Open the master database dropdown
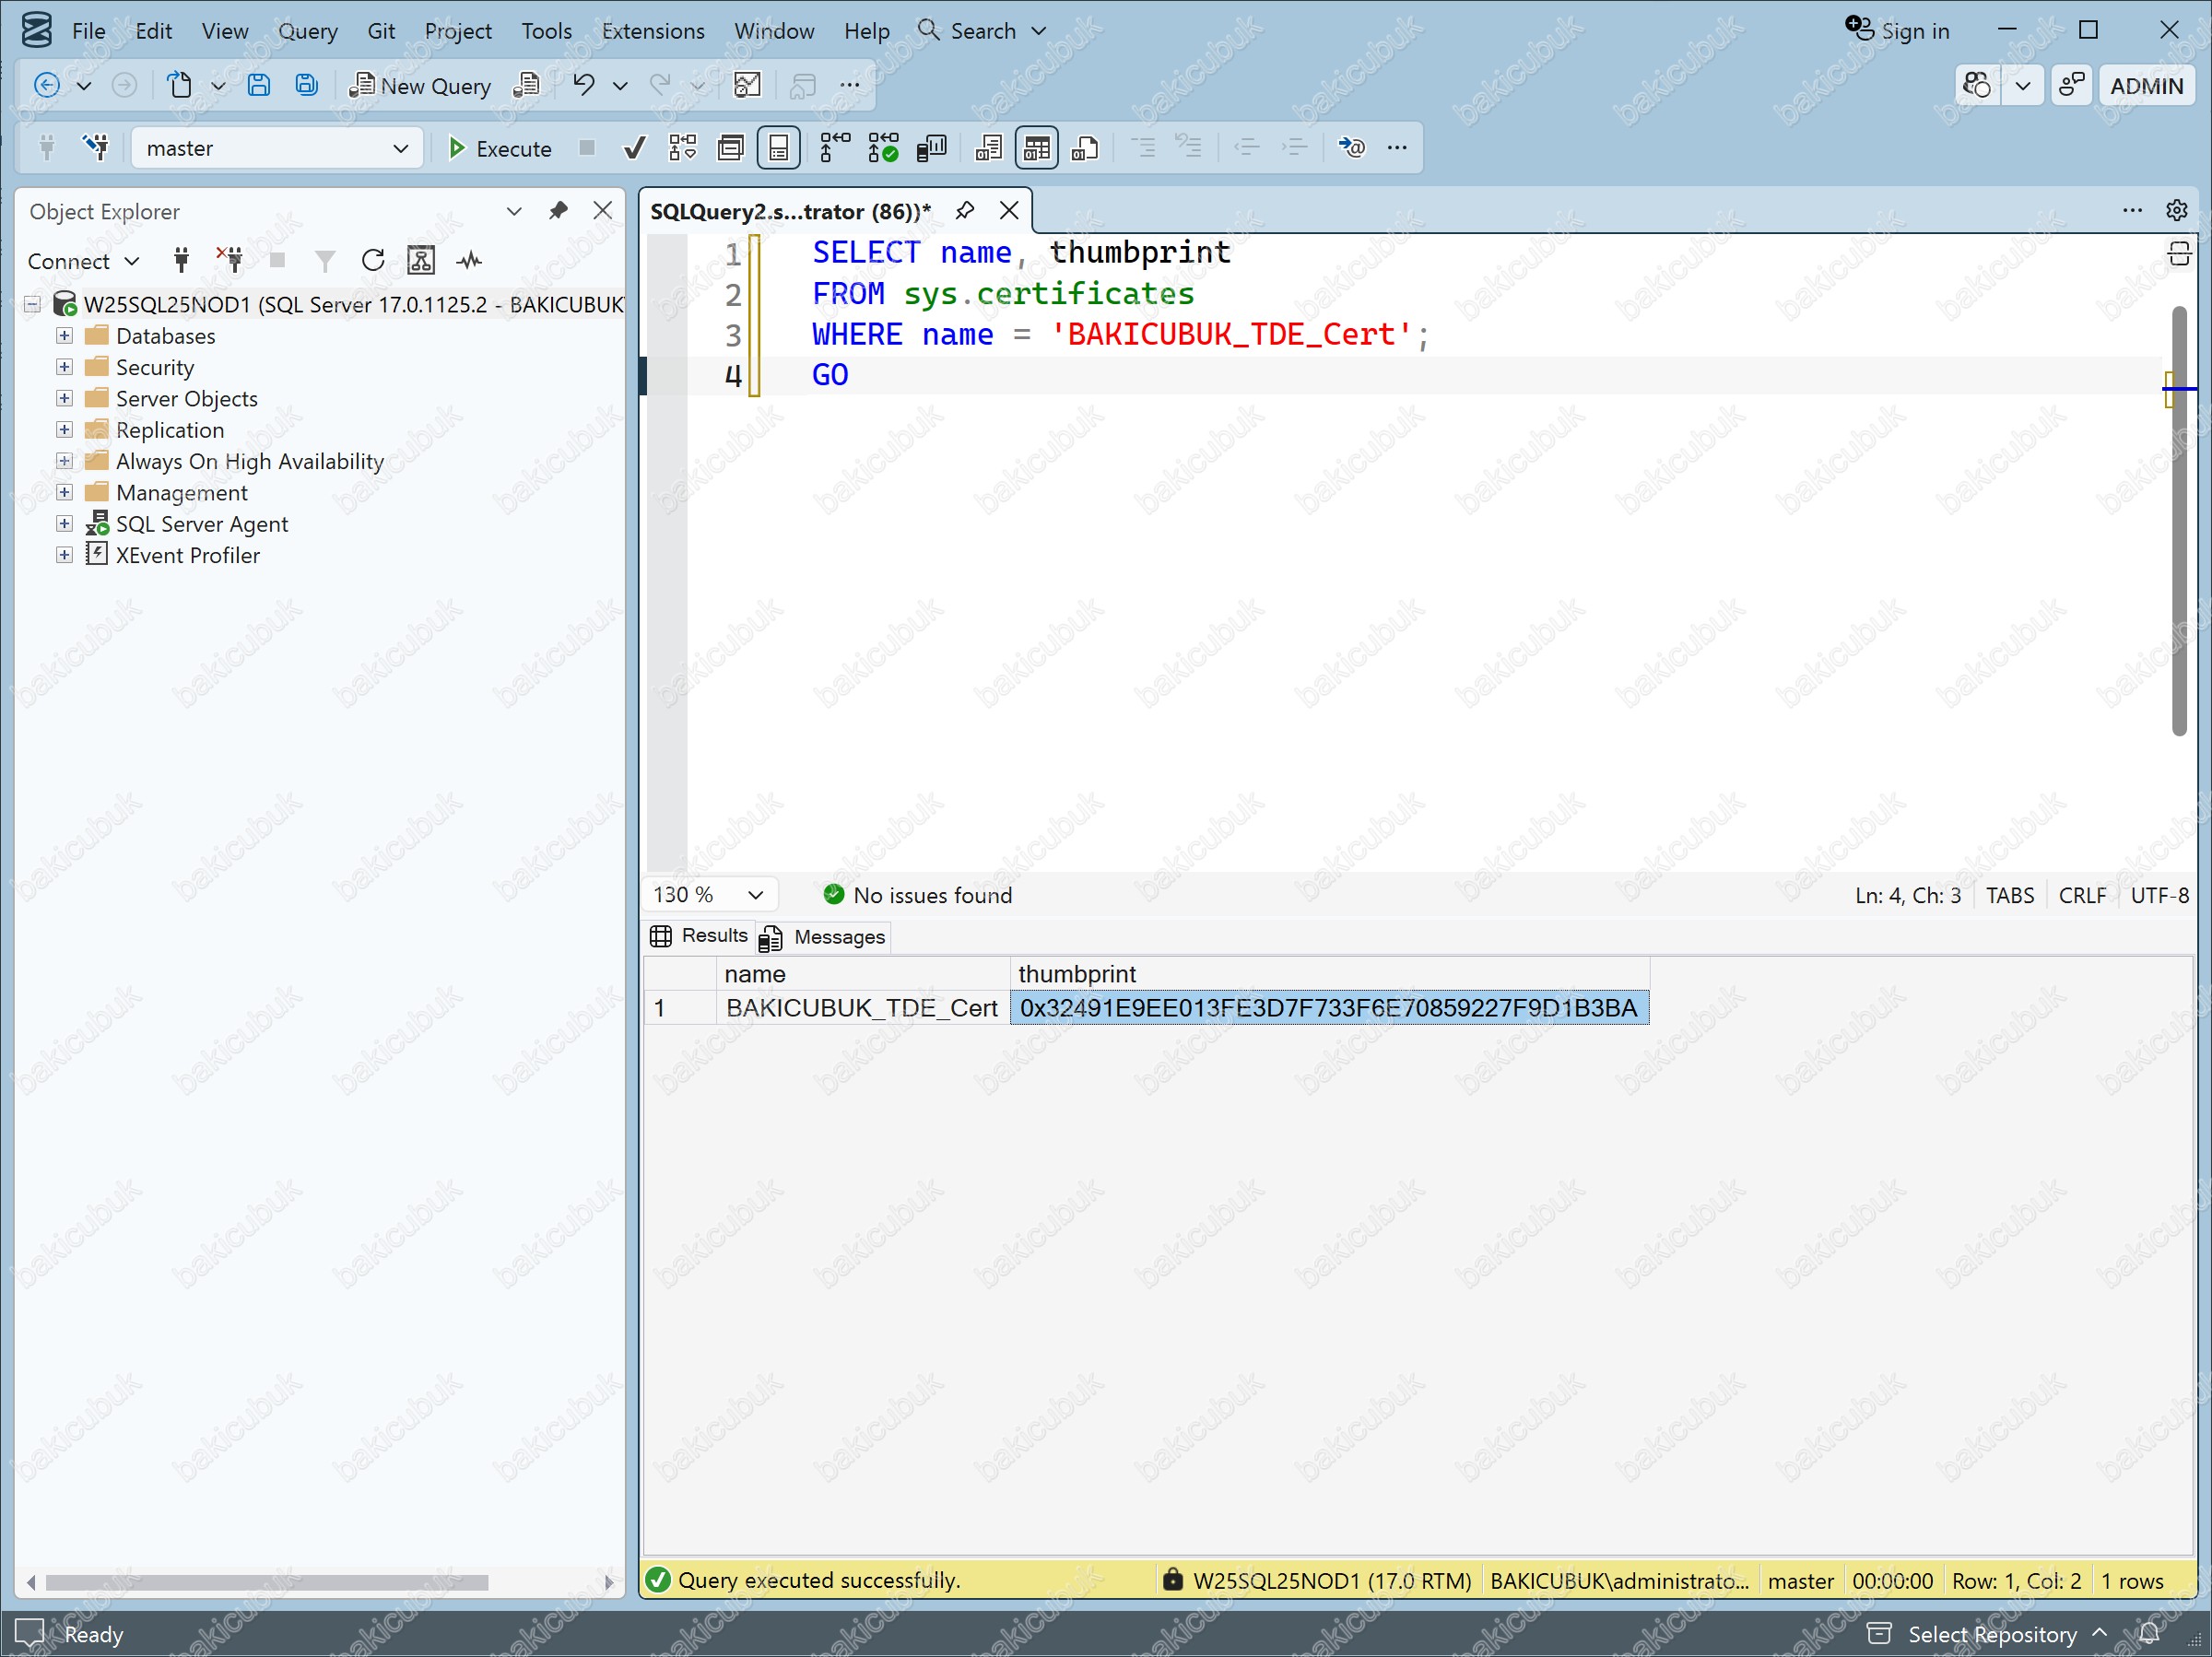This screenshot has height=1657, width=2212. click(x=277, y=148)
